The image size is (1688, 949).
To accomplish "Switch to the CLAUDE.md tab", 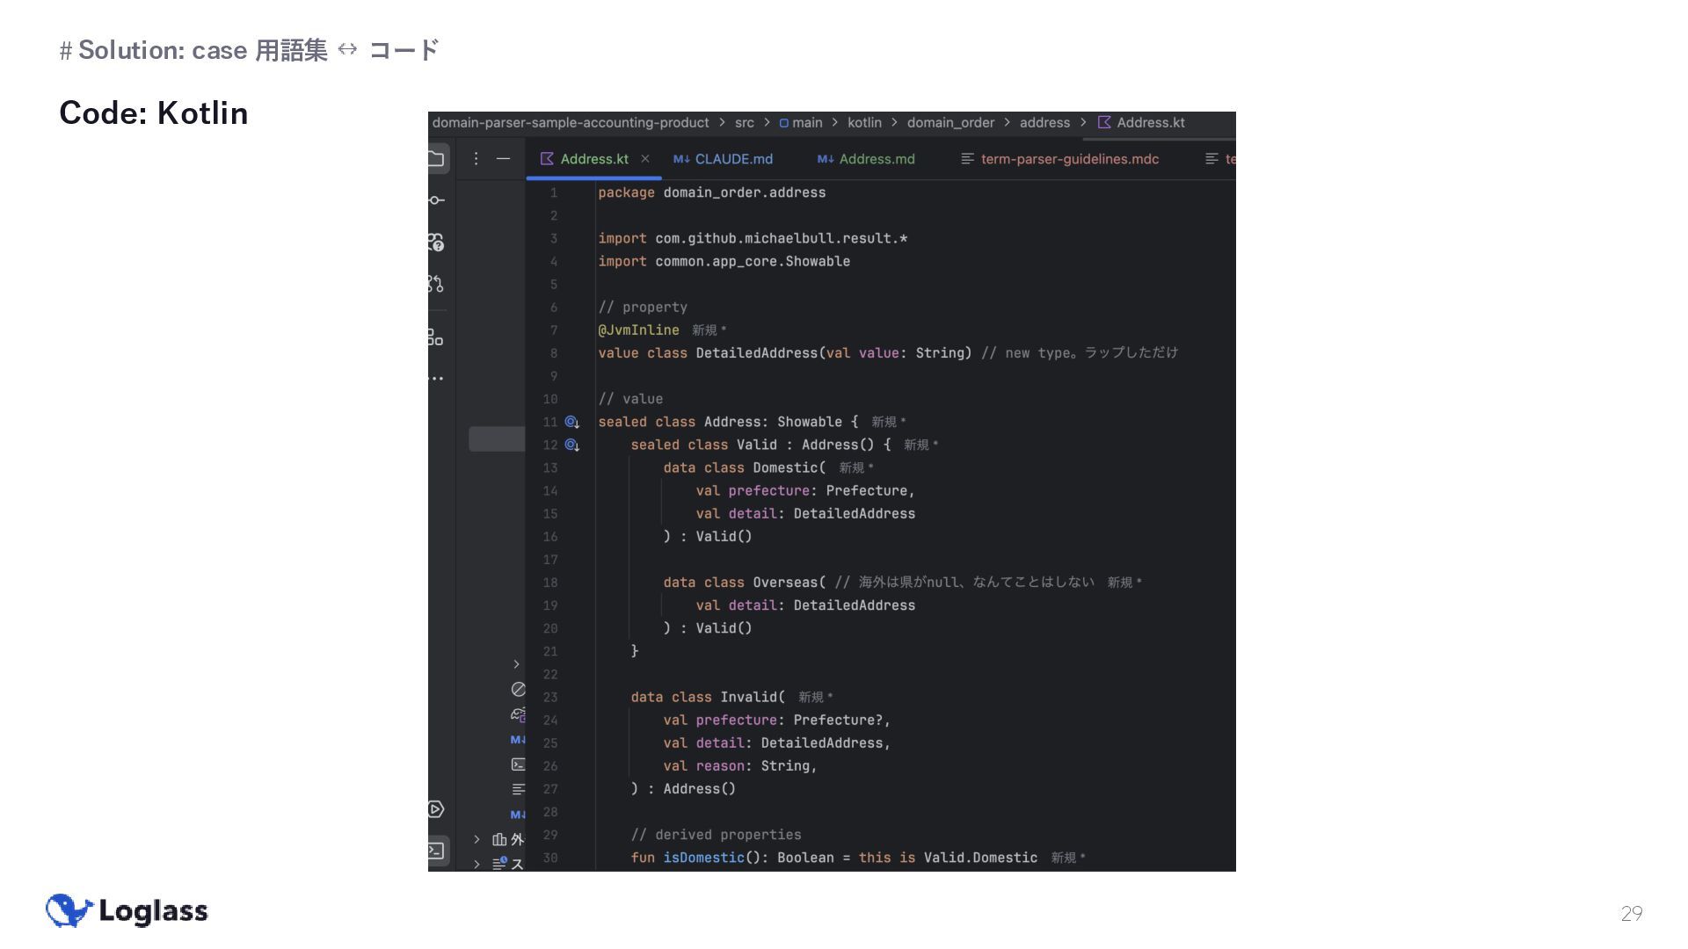I will point(732,159).
